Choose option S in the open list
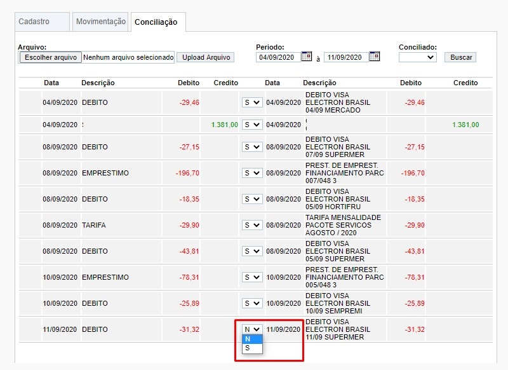The height and width of the screenshot is (370, 508). tap(252, 348)
